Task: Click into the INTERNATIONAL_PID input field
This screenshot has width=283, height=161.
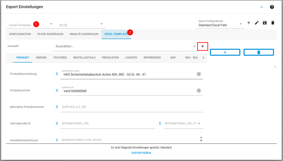Action: tap(108, 124)
